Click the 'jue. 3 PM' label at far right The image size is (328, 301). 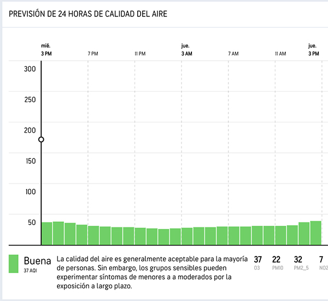coord(313,50)
